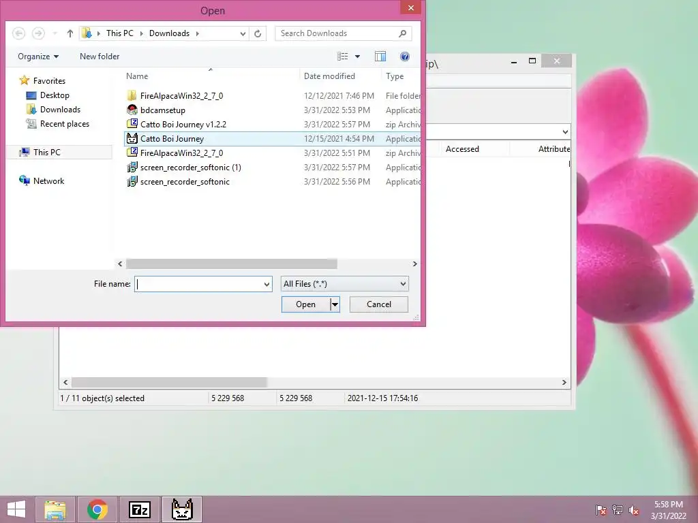This screenshot has width=698, height=523.
Task: Maximize the 7-Zip window
Action: point(532,61)
